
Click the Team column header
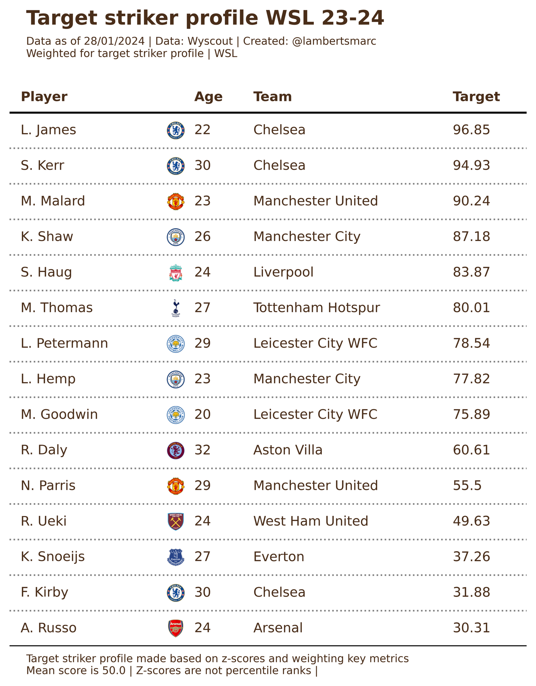[272, 96]
